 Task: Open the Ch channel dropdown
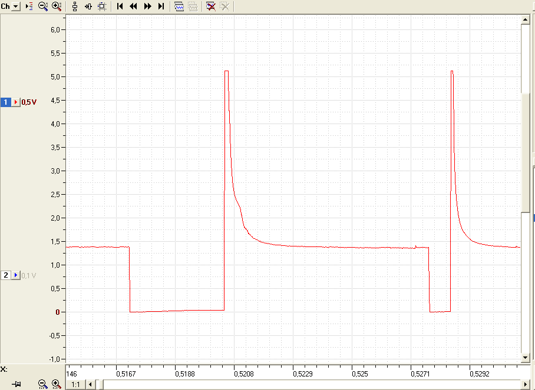pyautogui.click(x=16, y=6)
